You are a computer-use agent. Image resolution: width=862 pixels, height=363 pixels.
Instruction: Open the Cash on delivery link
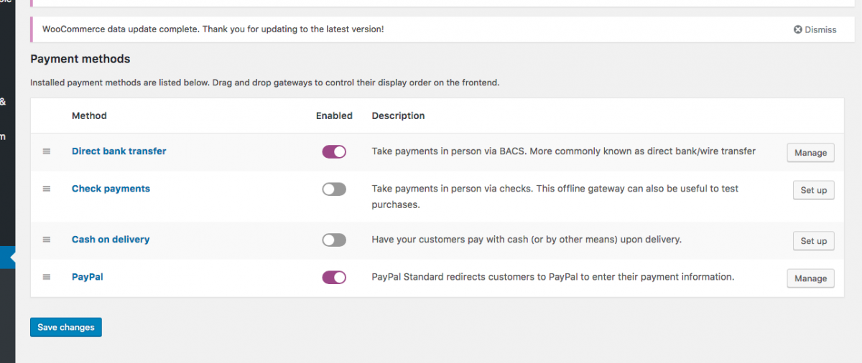pos(111,240)
